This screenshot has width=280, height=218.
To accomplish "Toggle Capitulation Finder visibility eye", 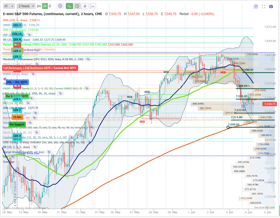I will (x=71, y=137).
